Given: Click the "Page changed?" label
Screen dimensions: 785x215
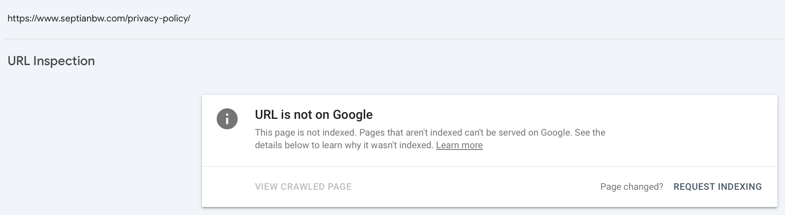Looking at the screenshot, I should 631,187.
